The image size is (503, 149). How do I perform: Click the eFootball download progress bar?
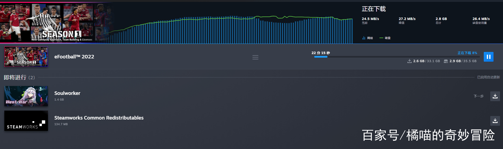397,57
